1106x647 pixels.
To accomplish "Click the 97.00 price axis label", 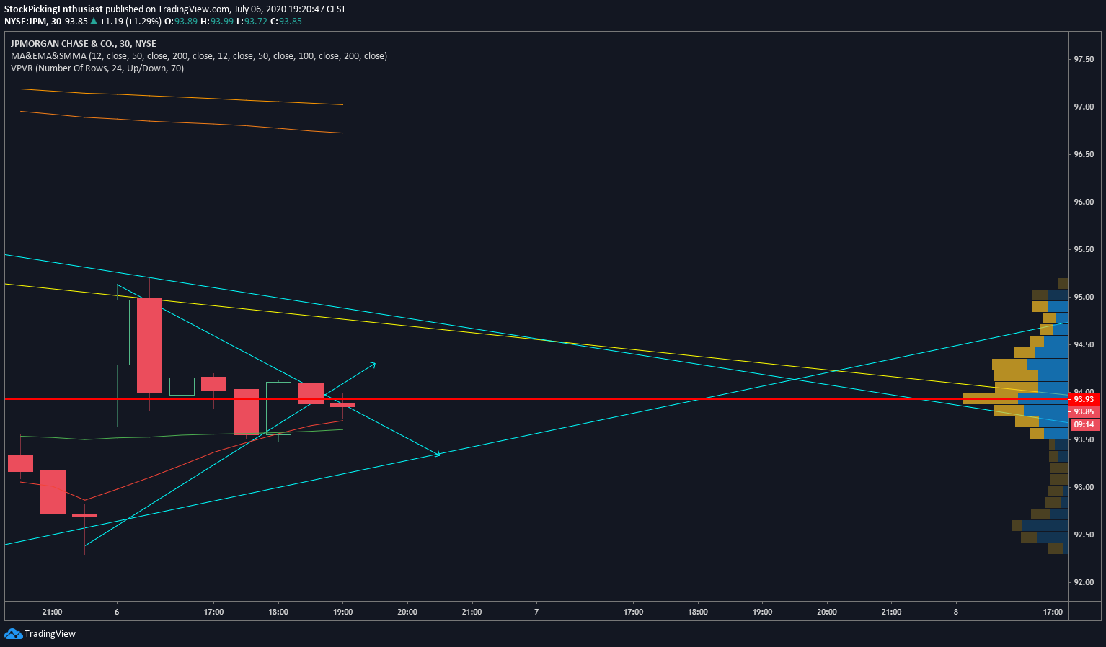I will tap(1084, 107).
